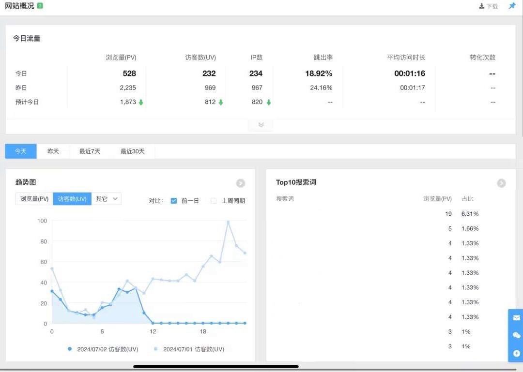Open the 其它 metric dropdown
The height and width of the screenshot is (372, 523).
pyautogui.click(x=107, y=199)
